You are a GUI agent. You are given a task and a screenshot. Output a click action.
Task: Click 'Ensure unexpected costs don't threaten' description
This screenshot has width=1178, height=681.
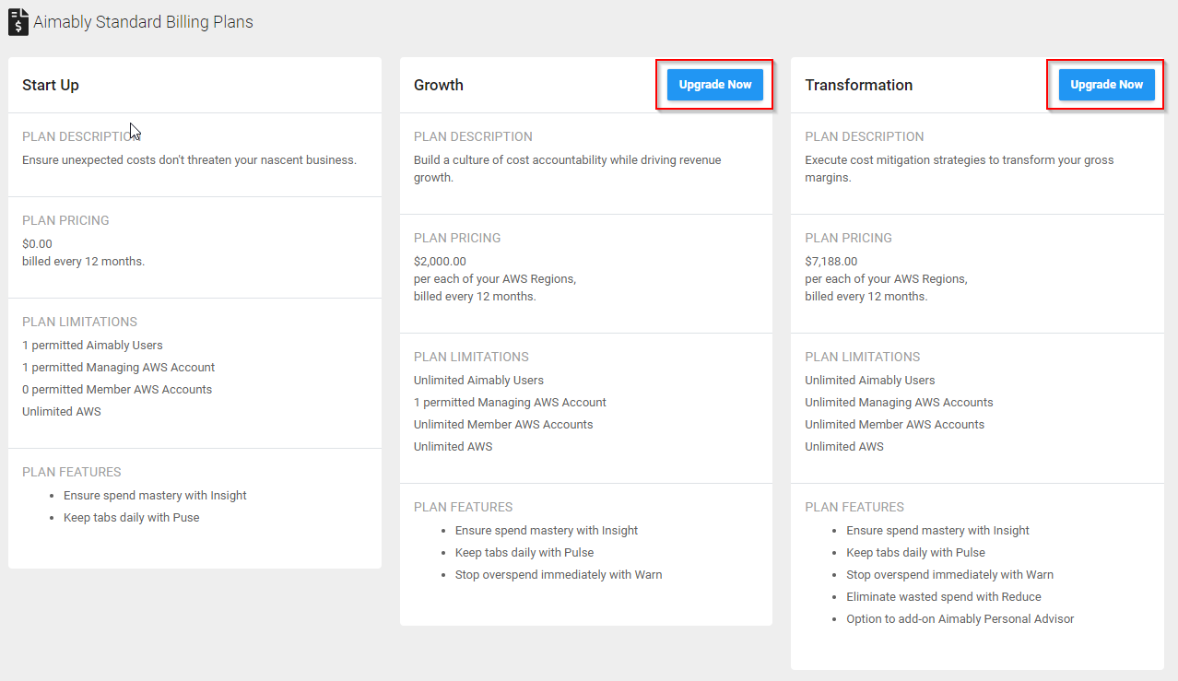tap(189, 160)
